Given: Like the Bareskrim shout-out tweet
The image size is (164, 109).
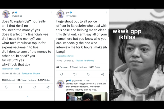Looking at the screenshot, I should [x=89, y=74].
